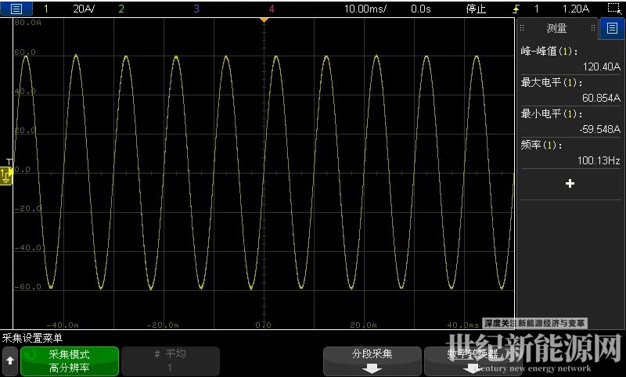
Task: Click the 1.20A trigger level value
Action: pyautogui.click(x=575, y=9)
